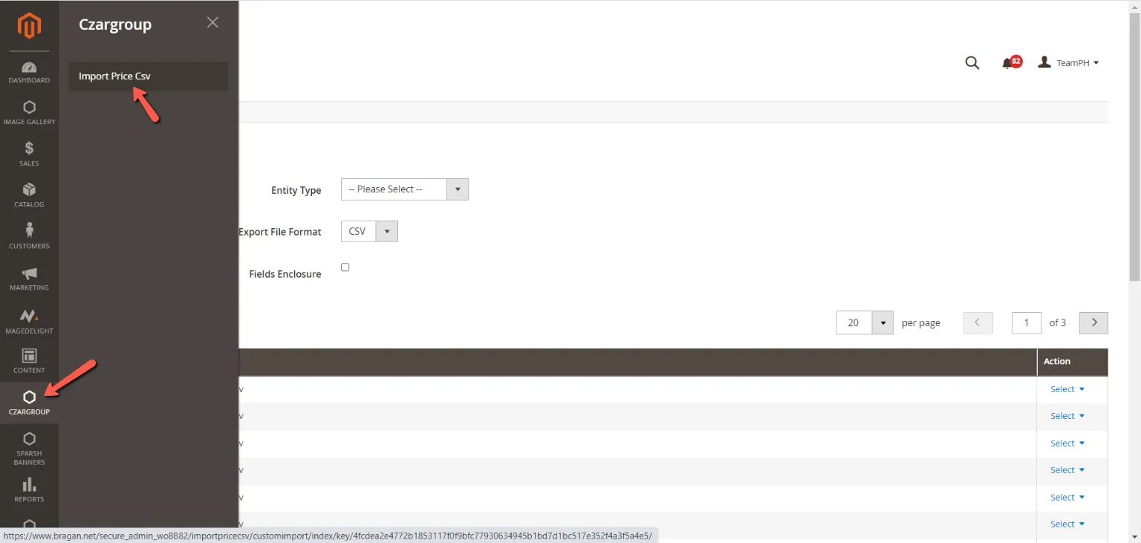Open the Sales sidebar menu
This screenshot has width=1141, height=543.
(x=29, y=155)
